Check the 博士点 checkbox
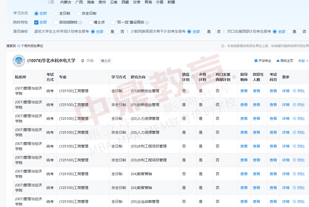 click(x=91, y=22)
